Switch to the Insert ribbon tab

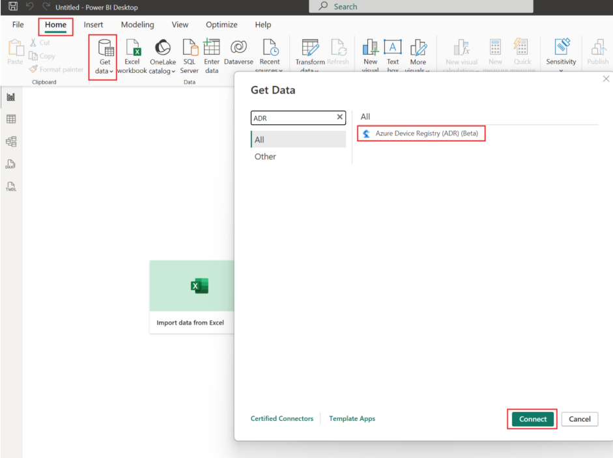click(x=93, y=25)
